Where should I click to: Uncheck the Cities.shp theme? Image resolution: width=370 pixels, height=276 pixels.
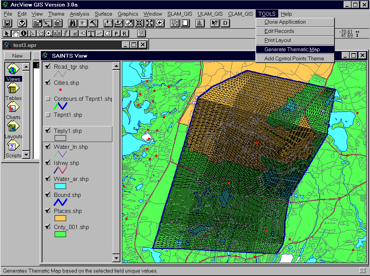point(48,82)
